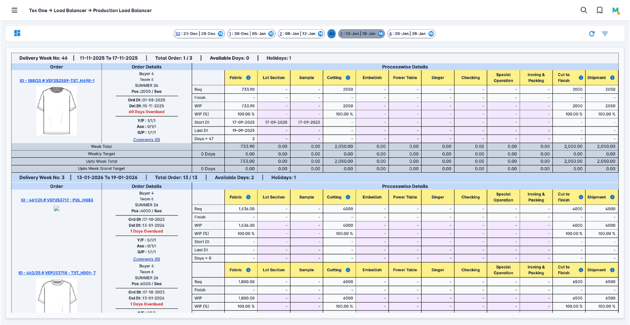
Task: Select week 1 tab 30-Dec to 05-Jan
Action: [251, 34]
